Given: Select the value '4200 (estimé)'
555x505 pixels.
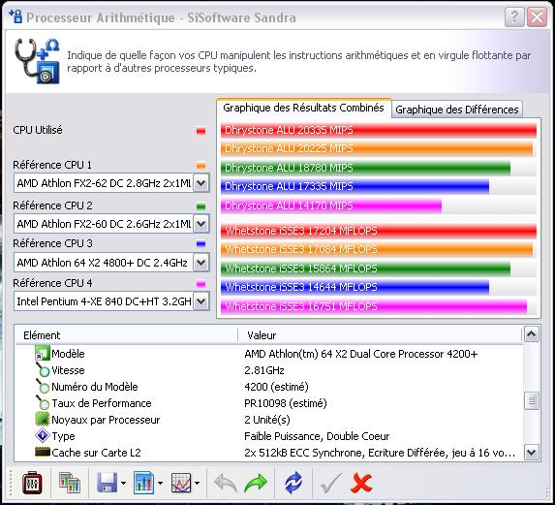Looking at the screenshot, I should (276, 387).
